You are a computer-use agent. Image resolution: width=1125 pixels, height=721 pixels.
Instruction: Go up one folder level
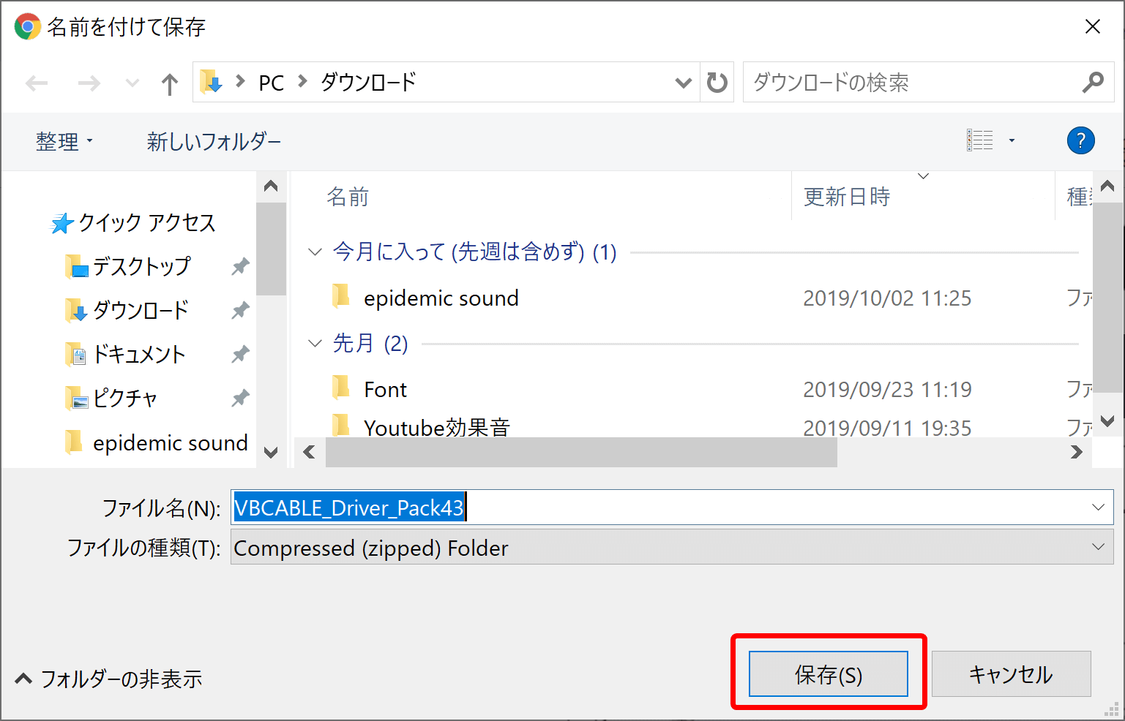[169, 83]
